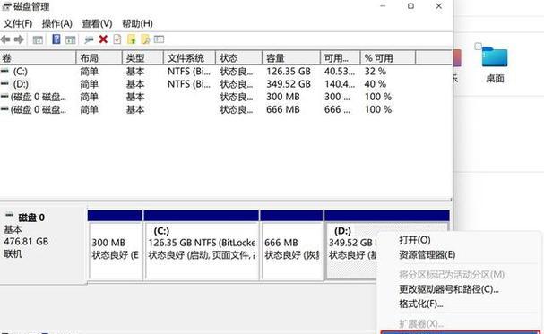Screen dimensions: 544x334
Task: Click the red X delete icon
Action: point(103,39)
